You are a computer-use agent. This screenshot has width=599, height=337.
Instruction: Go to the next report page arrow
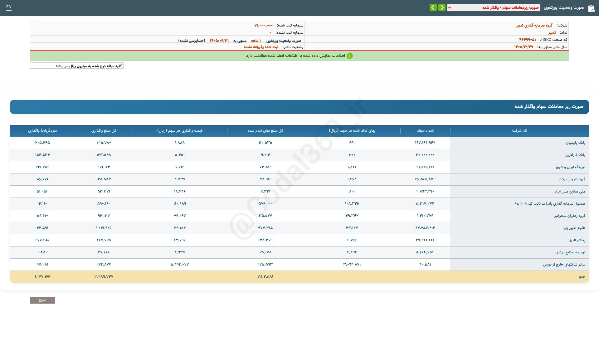pos(433,7)
